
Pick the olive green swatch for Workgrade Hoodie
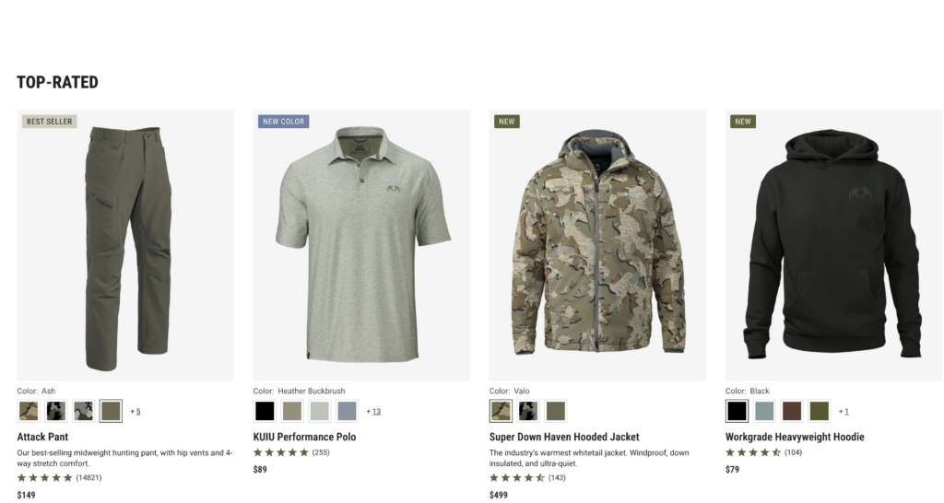pyautogui.click(x=820, y=411)
